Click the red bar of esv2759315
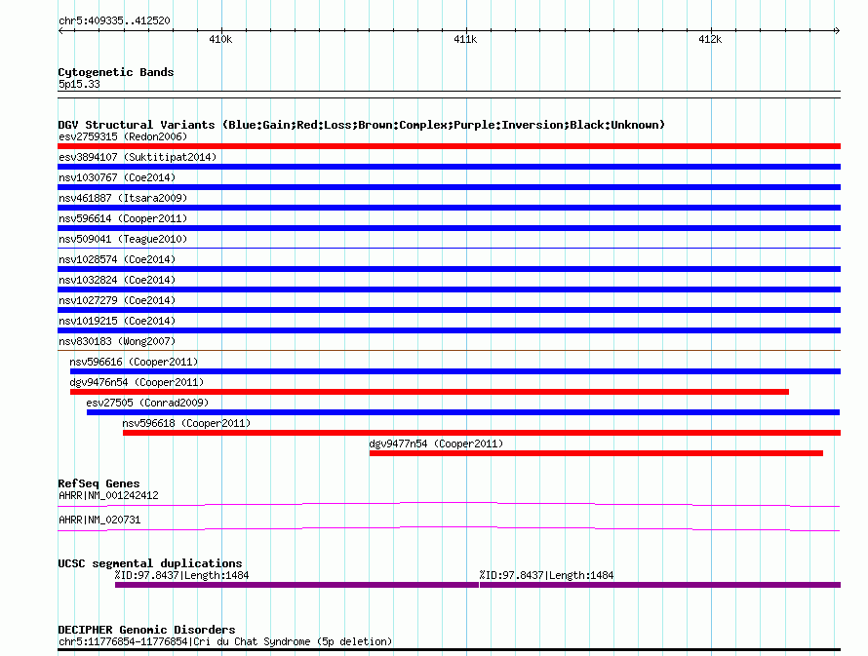Viewport: 868px width, 656px height. [x=449, y=146]
